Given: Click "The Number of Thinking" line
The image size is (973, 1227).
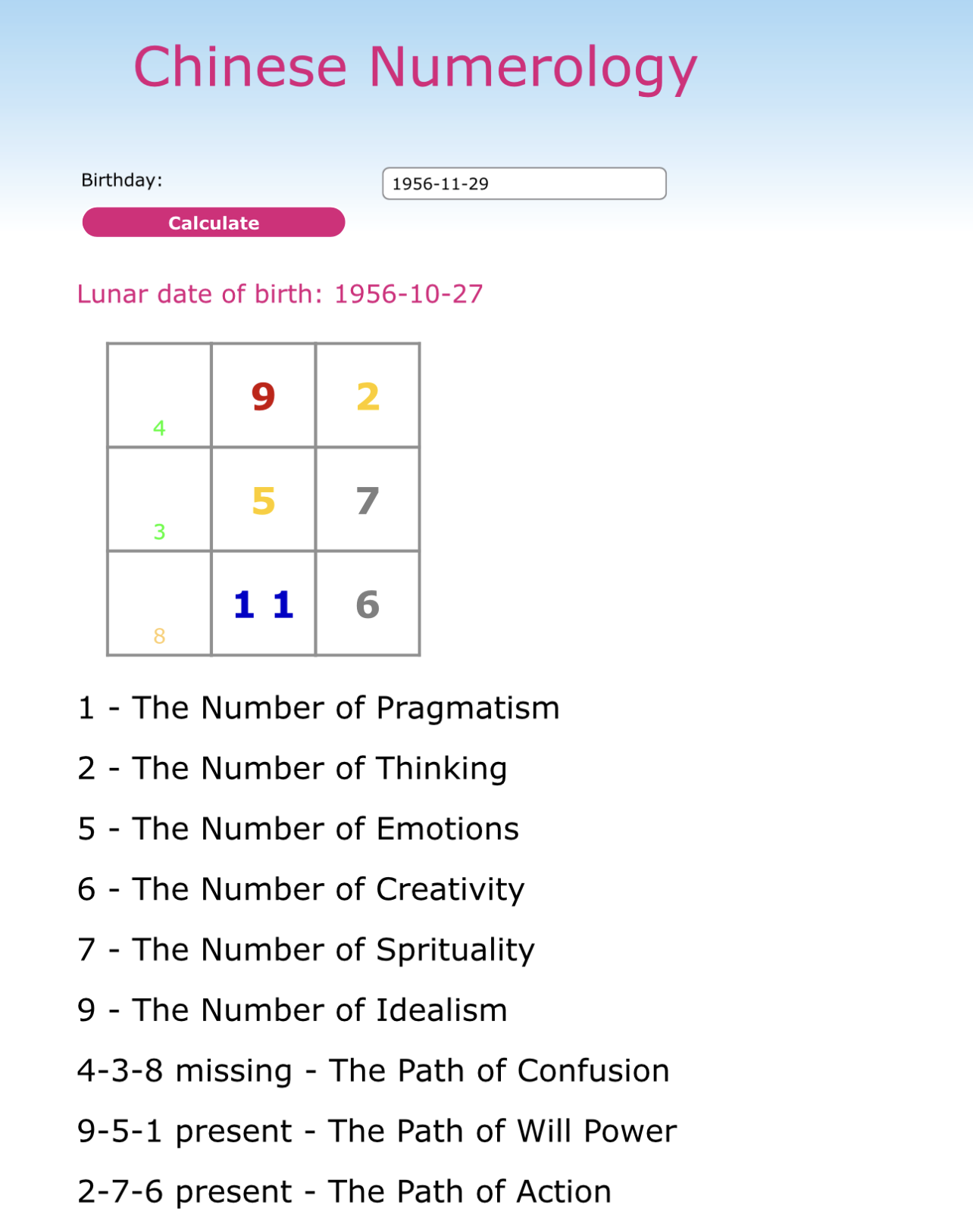Looking at the screenshot, I should click(292, 769).
